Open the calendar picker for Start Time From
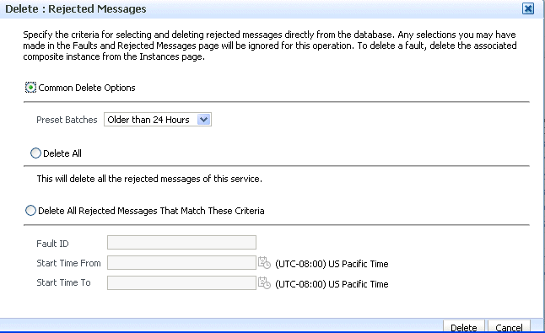The width and height of the screenshot is (545, 333). tap(264, 262)
